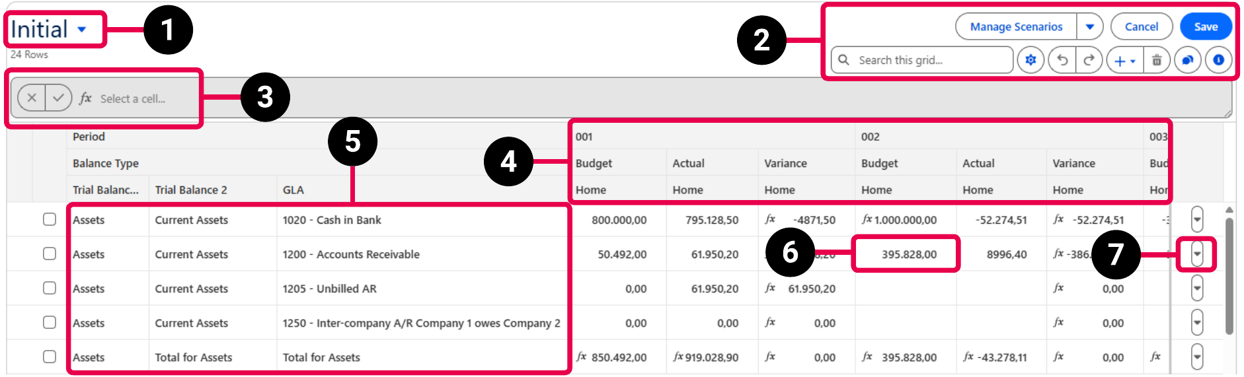Click the 1250 - Inter-company A/R label

click(422, 323)
